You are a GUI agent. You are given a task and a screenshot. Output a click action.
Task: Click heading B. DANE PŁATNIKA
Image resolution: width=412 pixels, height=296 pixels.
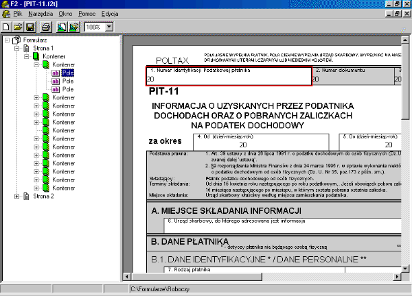pyautogui.click(x=190, y=241)
